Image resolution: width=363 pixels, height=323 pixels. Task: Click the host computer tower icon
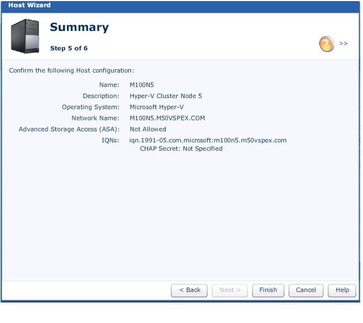tap(25, 36)
